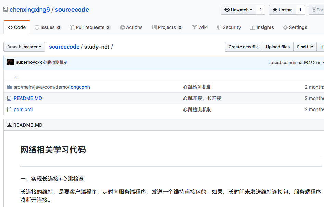Click the Code angle-brackets icon
324x207 pixels.
tap(10, 27)
